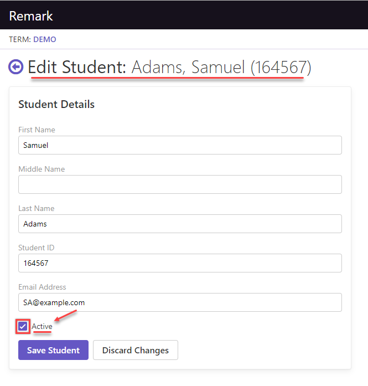
Task: Click the TERM: label in breadcrumb bar
Action: click(x=20, y=39)
